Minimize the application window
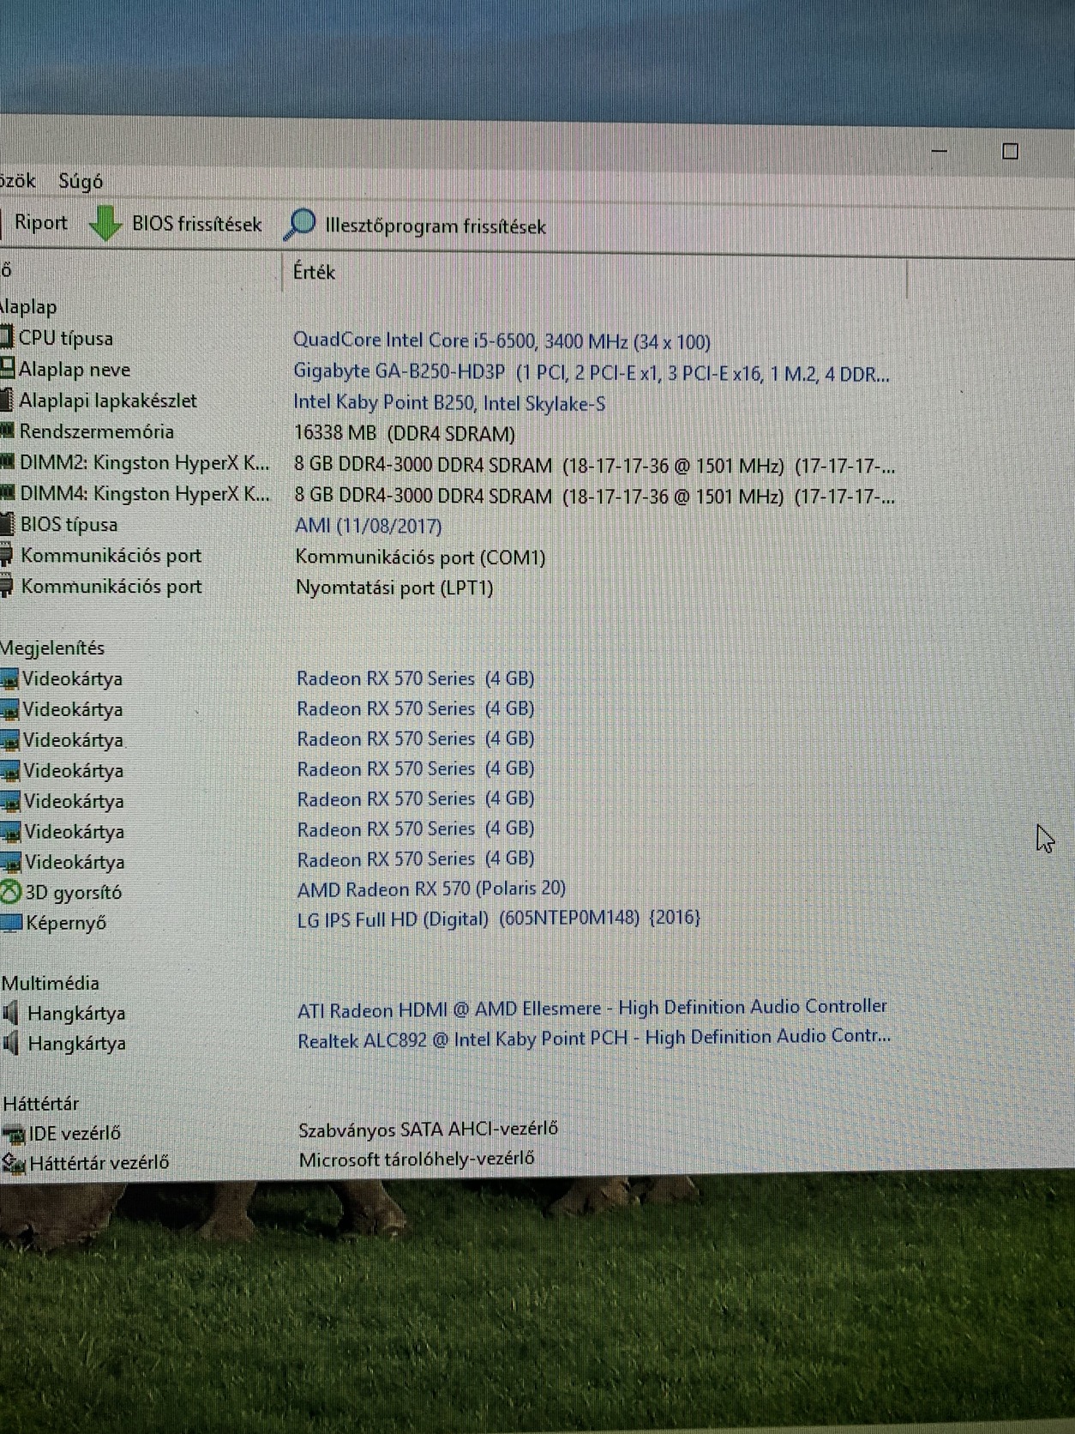 940,151
